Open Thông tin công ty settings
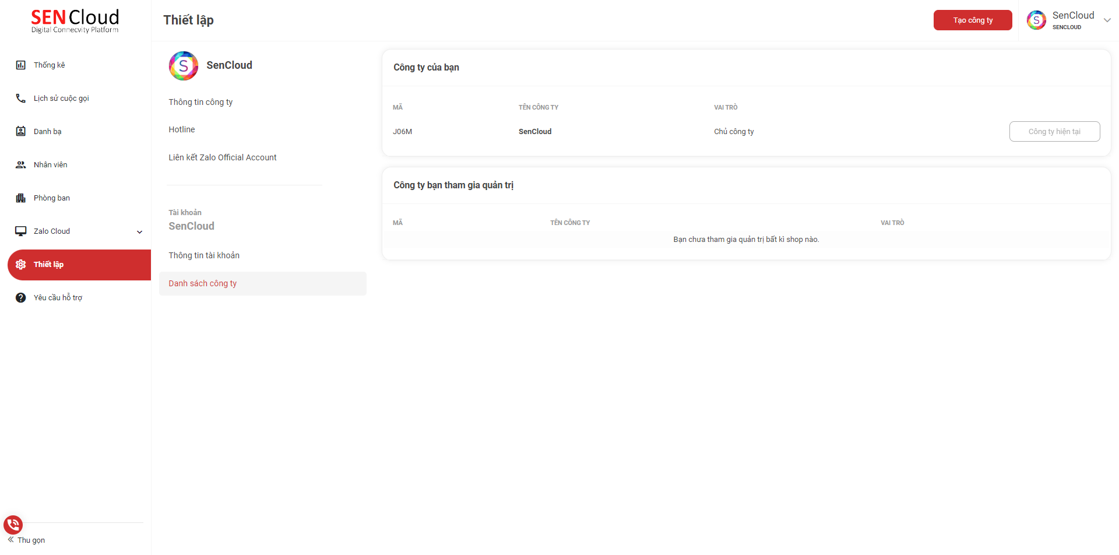The height and width of the screenshot is (555, 1119). point(200,102)
